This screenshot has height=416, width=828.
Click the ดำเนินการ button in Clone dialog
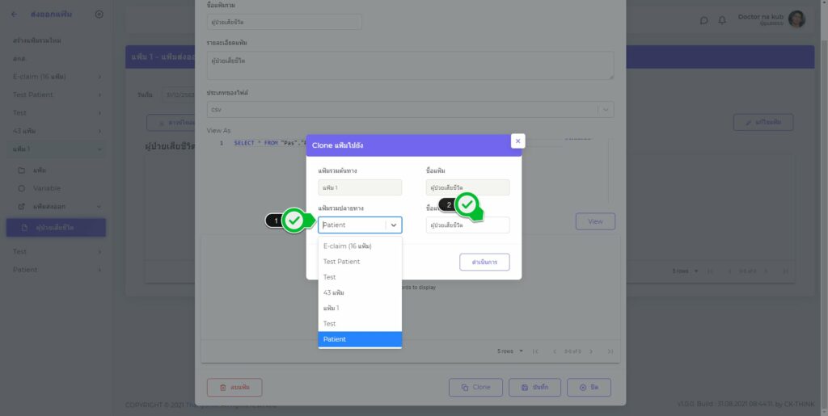tap(484, 263)
